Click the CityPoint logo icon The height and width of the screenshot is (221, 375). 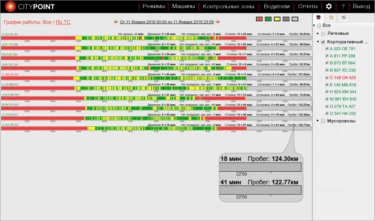[x=10, y=7]
